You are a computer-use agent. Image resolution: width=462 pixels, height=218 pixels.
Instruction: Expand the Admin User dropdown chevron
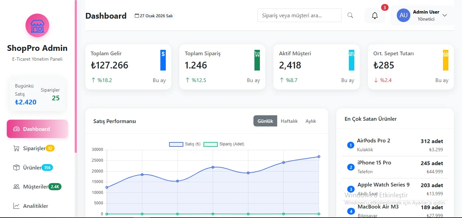444,15
